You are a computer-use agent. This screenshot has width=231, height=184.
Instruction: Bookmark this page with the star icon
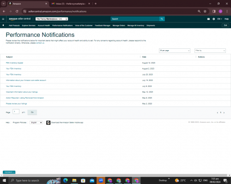pos(205,11)
